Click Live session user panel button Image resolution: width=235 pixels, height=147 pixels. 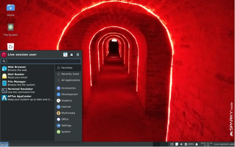click(224, 144)
